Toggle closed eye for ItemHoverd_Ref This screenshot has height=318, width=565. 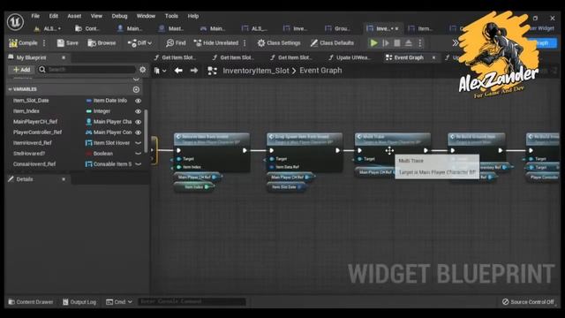coord(138,143)
